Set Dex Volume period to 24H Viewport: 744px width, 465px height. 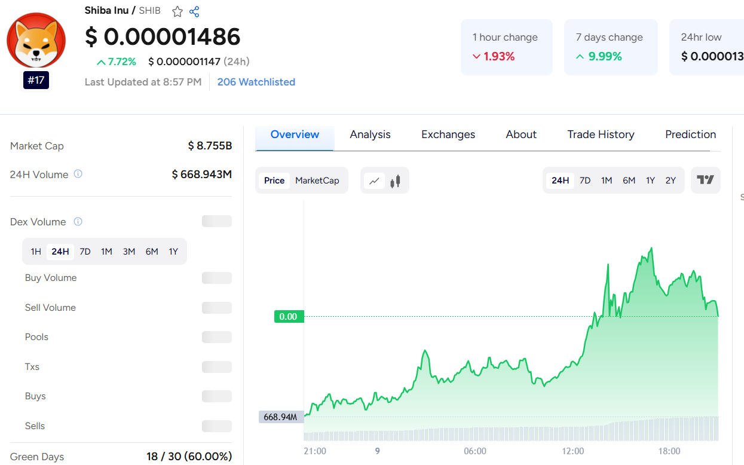[60, 252]
